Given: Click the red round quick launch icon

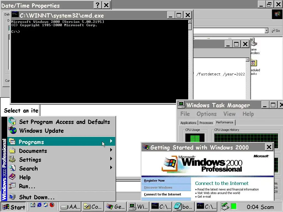Looking at the screenshot, I should pyautogui.click(x=52, y=205).
